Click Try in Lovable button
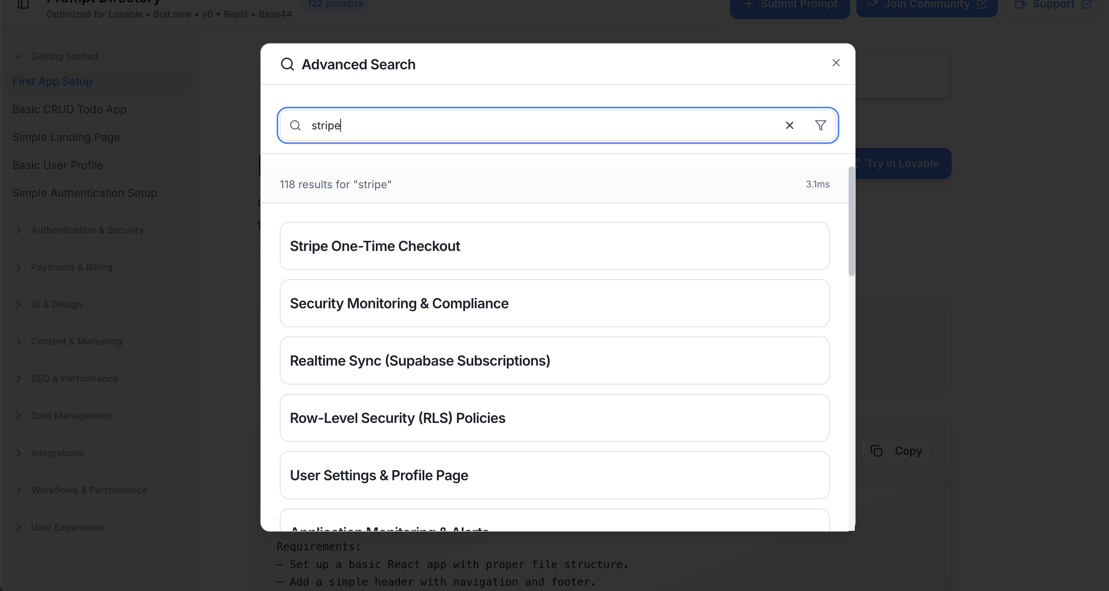The height and width of the screenshot is (591, 1109). [x=902, y=163]
